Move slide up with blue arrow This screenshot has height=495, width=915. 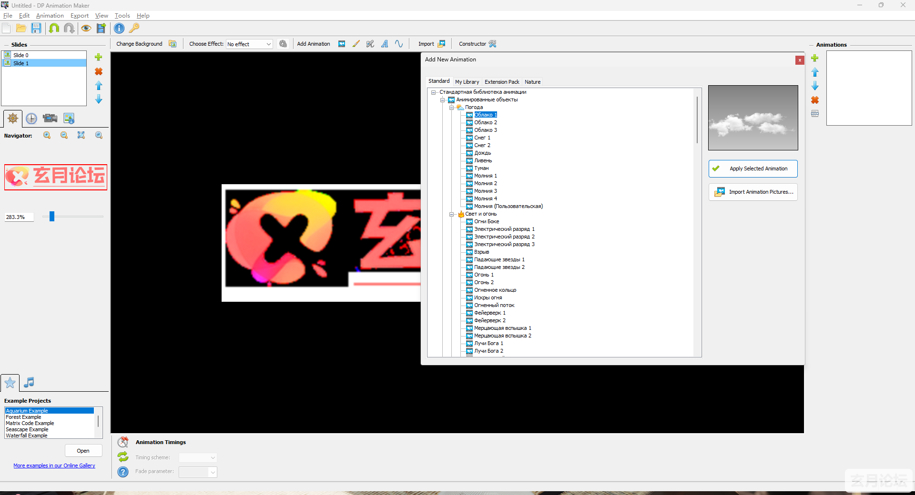tap(99, 86)
